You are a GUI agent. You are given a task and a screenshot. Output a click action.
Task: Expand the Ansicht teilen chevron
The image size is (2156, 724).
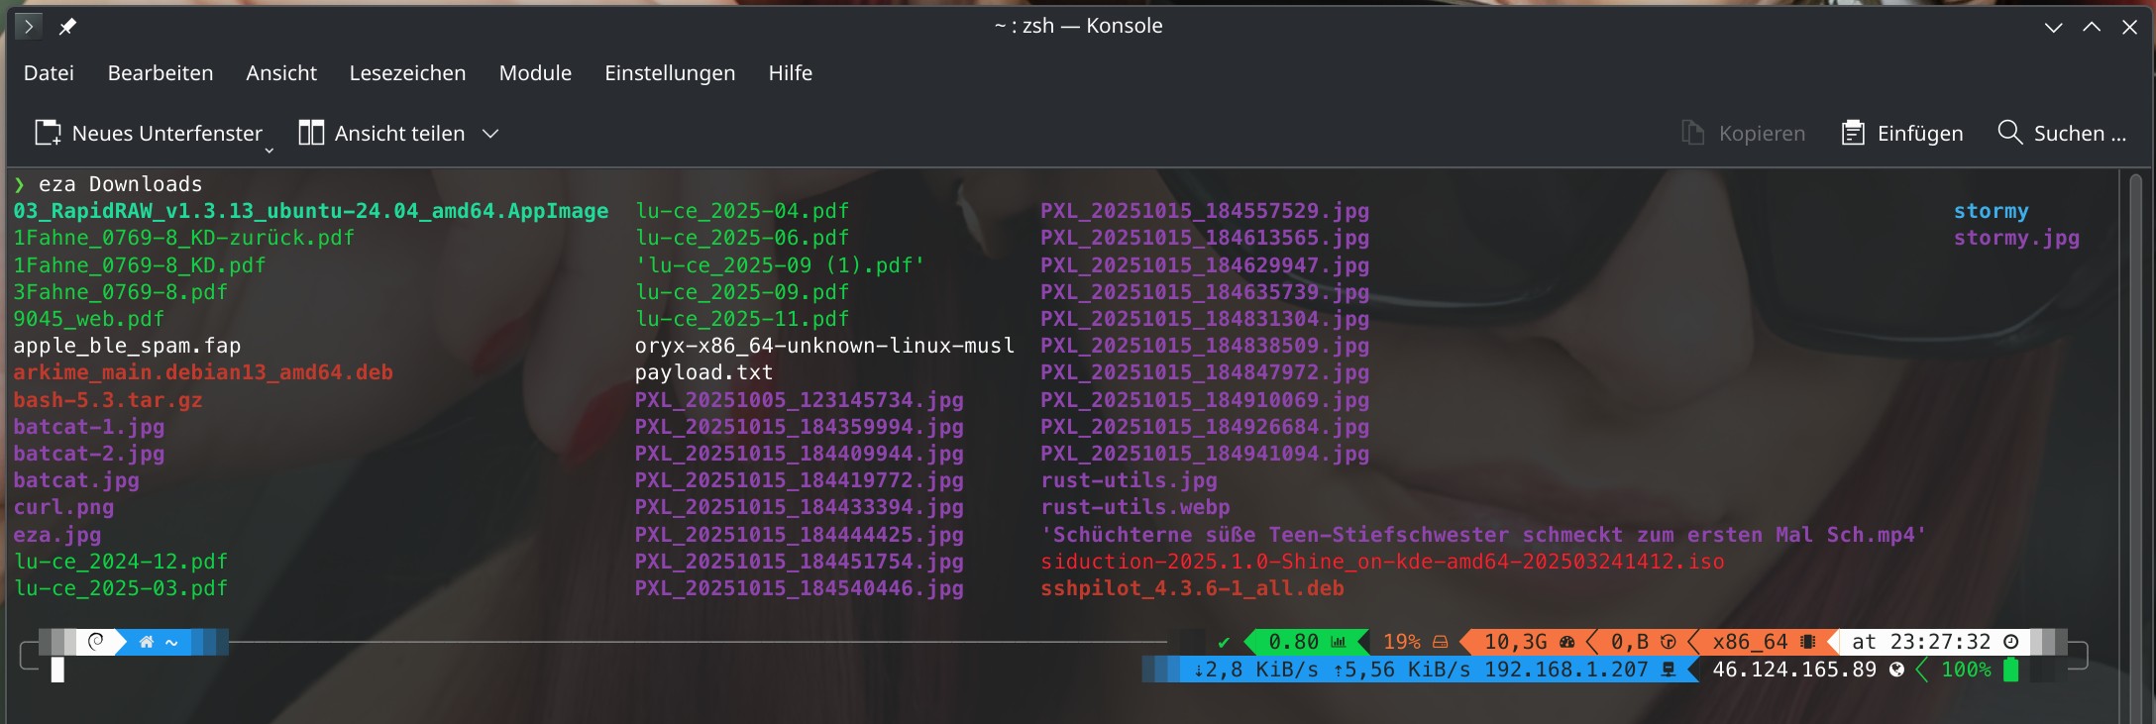(x=490, y=134)
